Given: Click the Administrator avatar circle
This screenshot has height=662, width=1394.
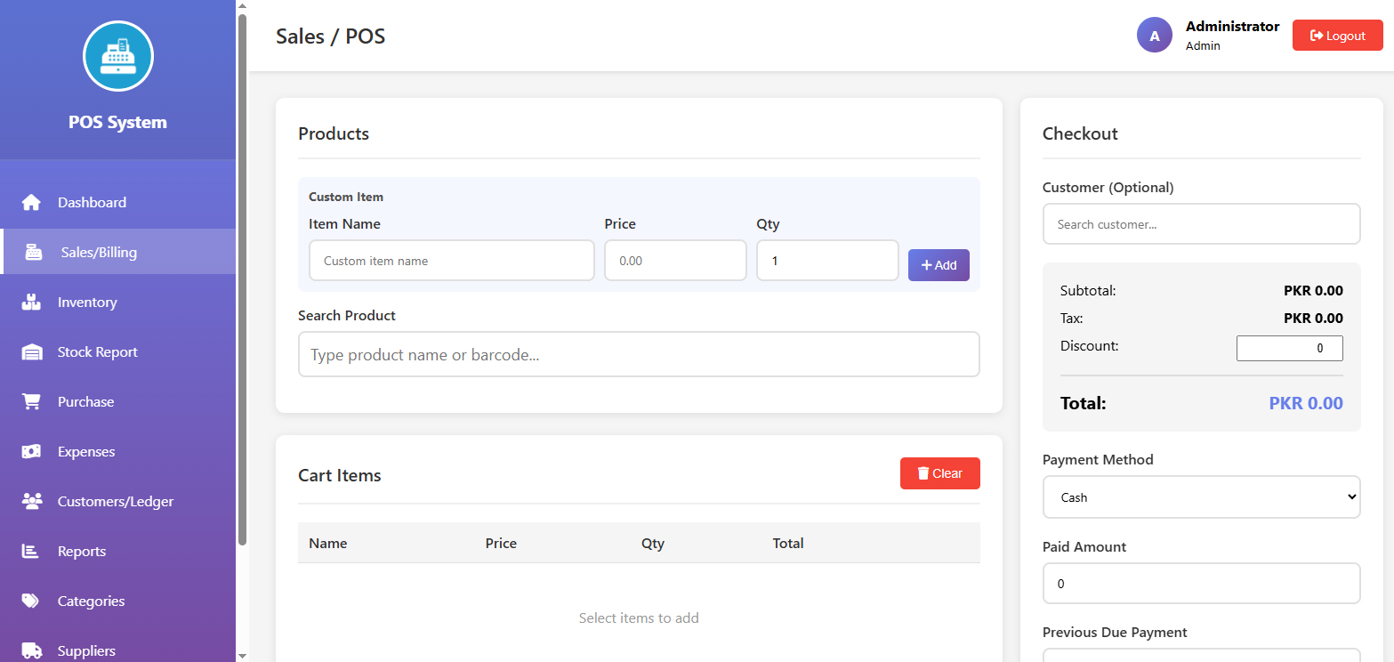Looking at the screenshot, I should coord(1154,36).
